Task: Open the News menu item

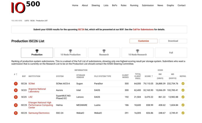Action: click(x=160, y=5)
